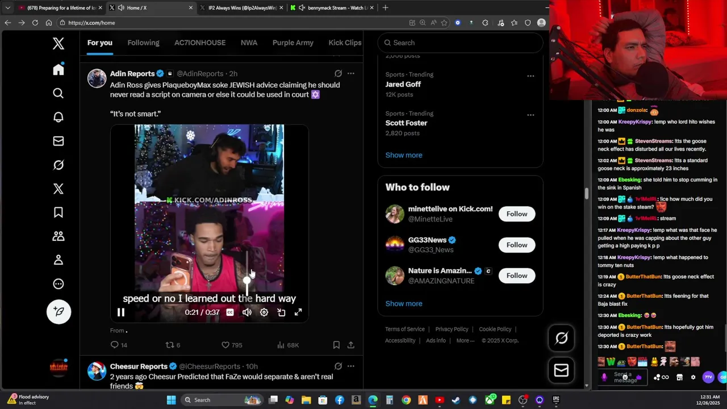Click the compose Post button in sidebar
Screen dimensions: 727x409
pyautogui.click(x=59, y=311)
